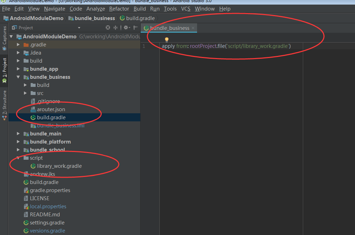Collapse the AndroidModuleDemo root node
The width and height of the screenshot is (355, 235).
coord(11,36)
